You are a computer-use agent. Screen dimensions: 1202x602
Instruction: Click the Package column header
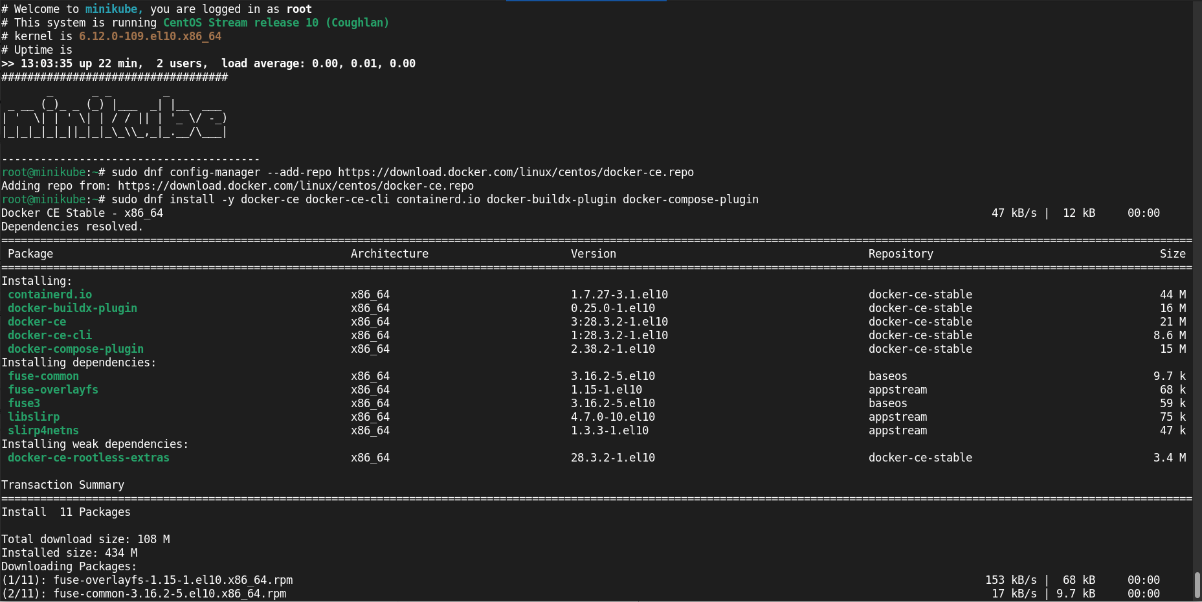pyautogui.click(x=30, y=254)
